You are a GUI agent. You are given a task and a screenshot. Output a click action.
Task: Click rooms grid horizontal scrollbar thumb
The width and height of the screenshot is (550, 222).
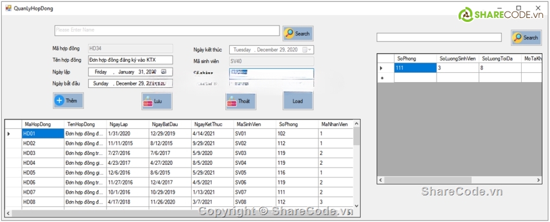tap(428, 180)
